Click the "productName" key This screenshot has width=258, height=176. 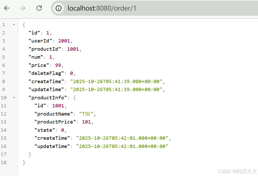54,114
